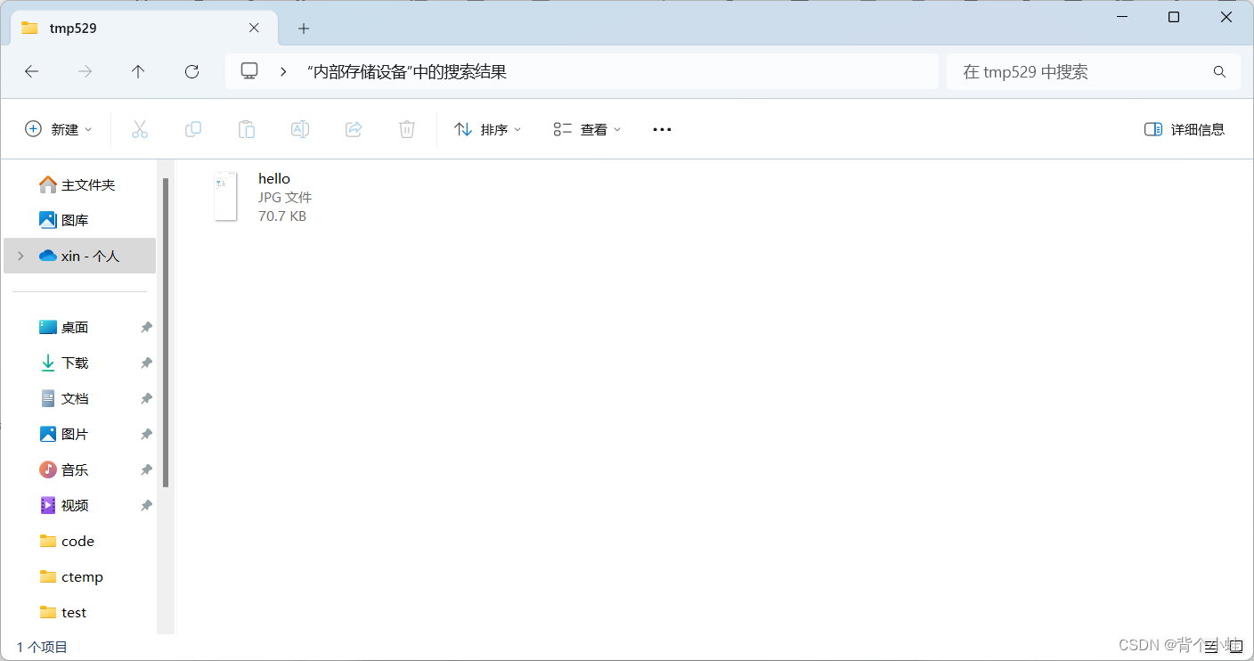Click the Delete (trash) icon
The width and height of the screenshot is (1254, 661).
tap(407, 129)
